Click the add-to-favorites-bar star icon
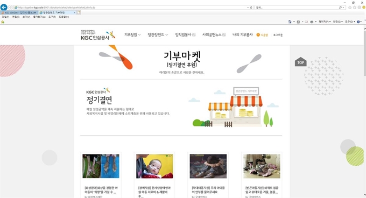Viewport: 366px width, 198px height. point(3,22)
